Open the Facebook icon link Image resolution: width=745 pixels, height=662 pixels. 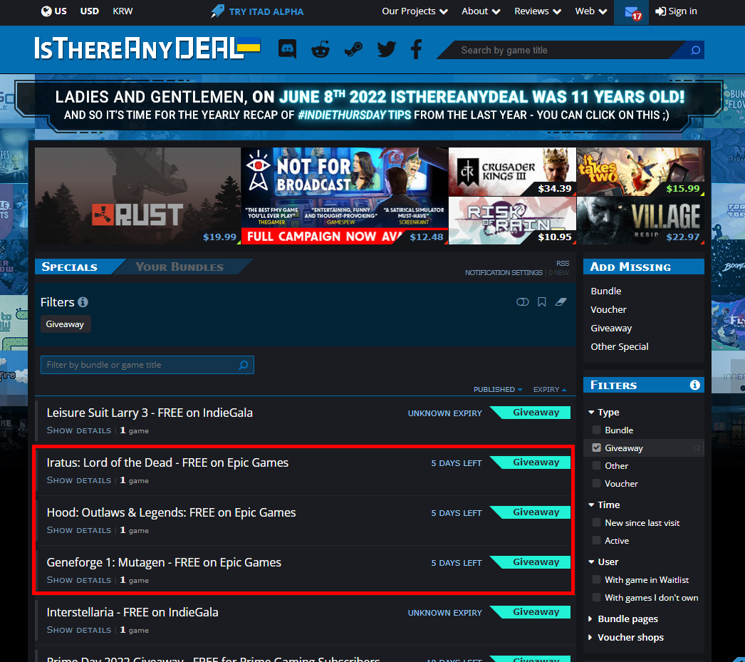417,49
